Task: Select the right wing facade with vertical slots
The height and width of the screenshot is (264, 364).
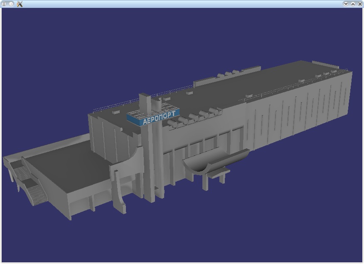Action: [298, 111]
